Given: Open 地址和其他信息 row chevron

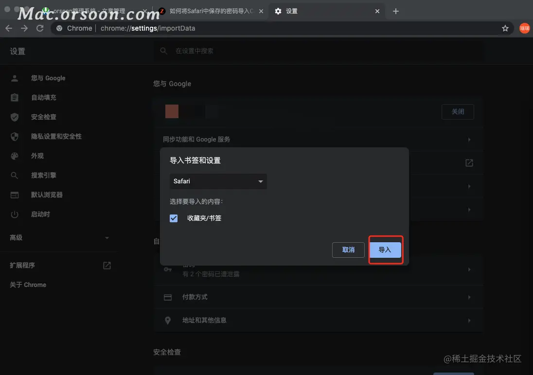Looking at the screenshot, I should (x=469, y=320).
